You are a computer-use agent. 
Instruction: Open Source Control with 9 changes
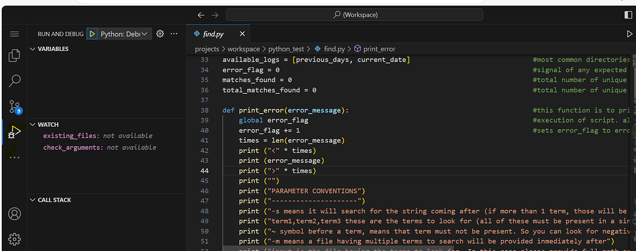click(16, 107)
